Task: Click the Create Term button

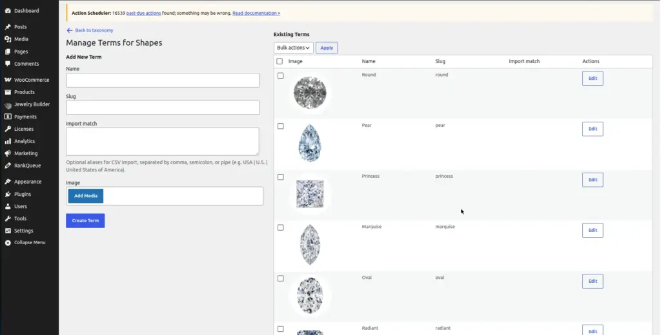Action: click(x=85, y=220)
